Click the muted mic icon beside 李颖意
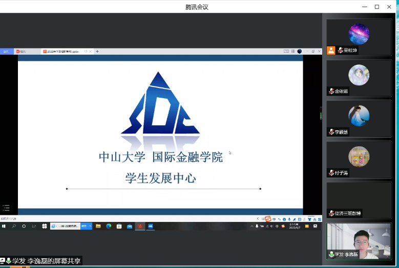The width and height of the screenshot is (399, 268). tap(332, 132)
